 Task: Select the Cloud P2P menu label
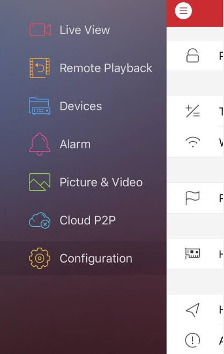coord(87,220)
